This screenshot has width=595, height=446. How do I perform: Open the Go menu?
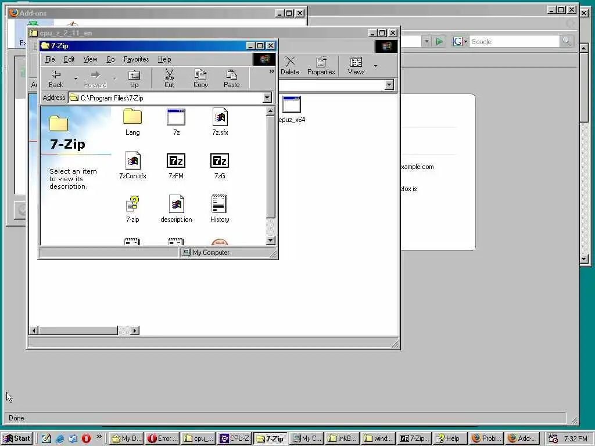(x=110, y=59)
